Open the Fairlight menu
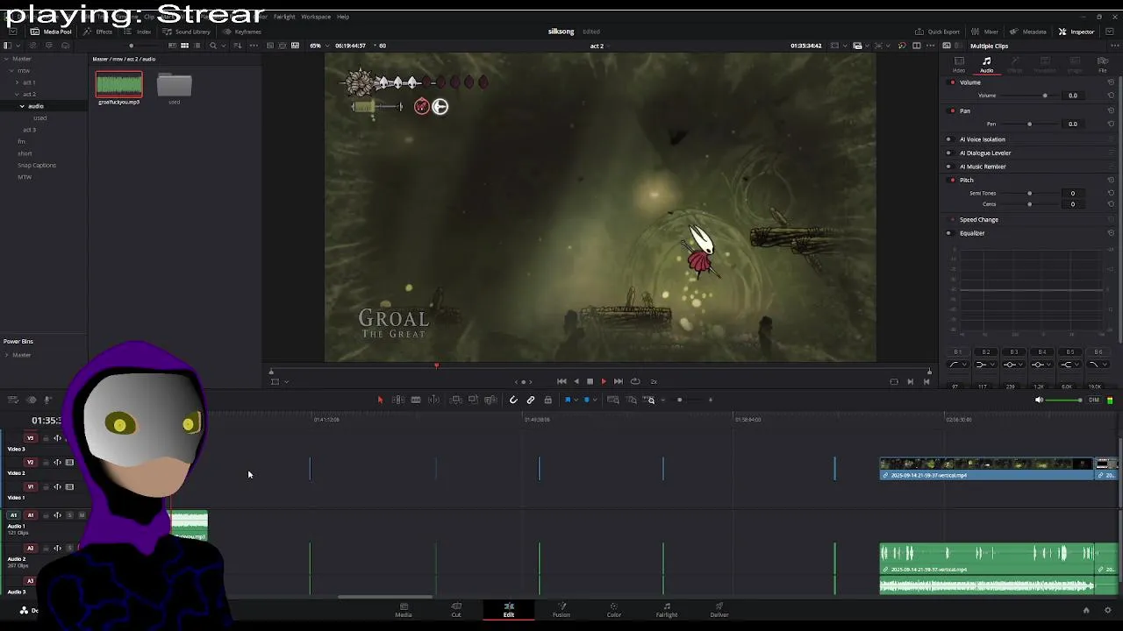 (284, 17)
